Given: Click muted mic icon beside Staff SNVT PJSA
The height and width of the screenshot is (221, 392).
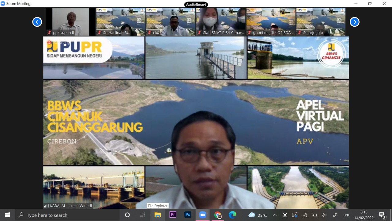Looking at the screenshot, I should click(199, 33).
